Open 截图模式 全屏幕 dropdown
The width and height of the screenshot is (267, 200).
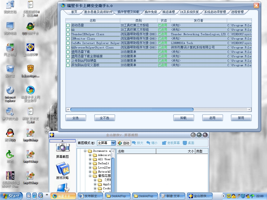113,143
